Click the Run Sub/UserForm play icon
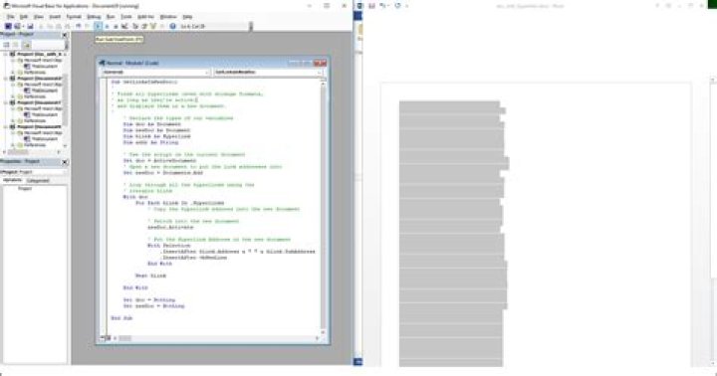Image resolution: width=717 pixels, height=376 pixels. 98,26
